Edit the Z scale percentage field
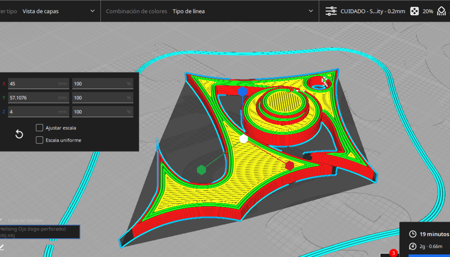The image size is (450, 257). pos(102,112)
